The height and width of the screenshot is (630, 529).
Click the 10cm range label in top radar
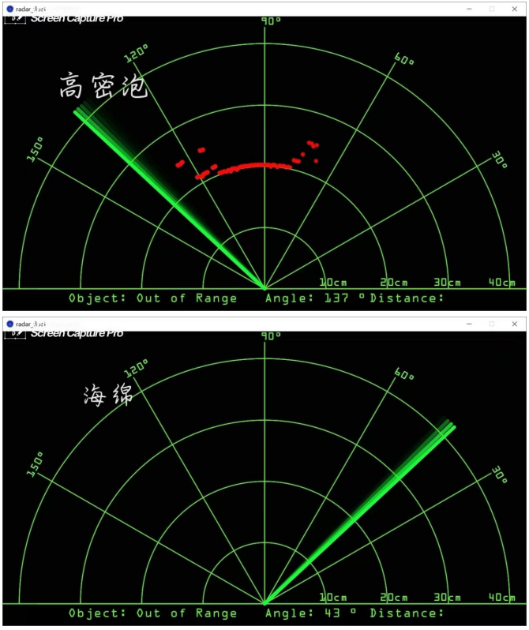pos(333,283)
